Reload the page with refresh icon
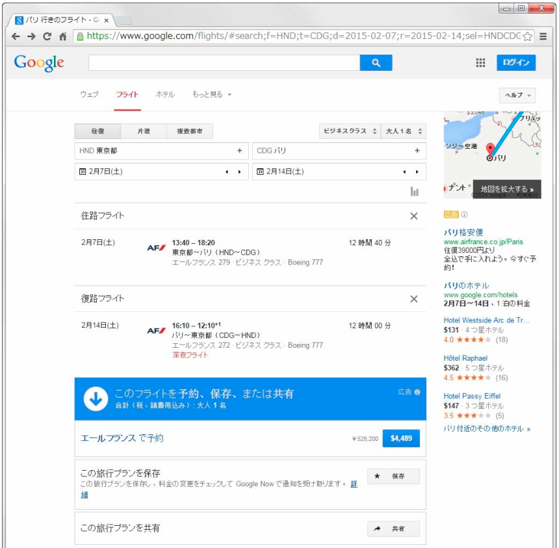The width and height of the screenshot is (559, 548). click(47, 36)
